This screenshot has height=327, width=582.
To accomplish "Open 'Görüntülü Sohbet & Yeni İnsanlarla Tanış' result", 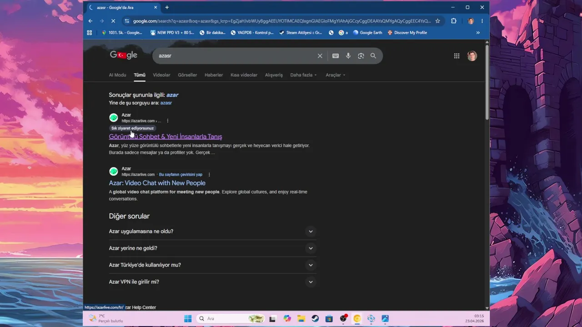I will click(166, 136).
